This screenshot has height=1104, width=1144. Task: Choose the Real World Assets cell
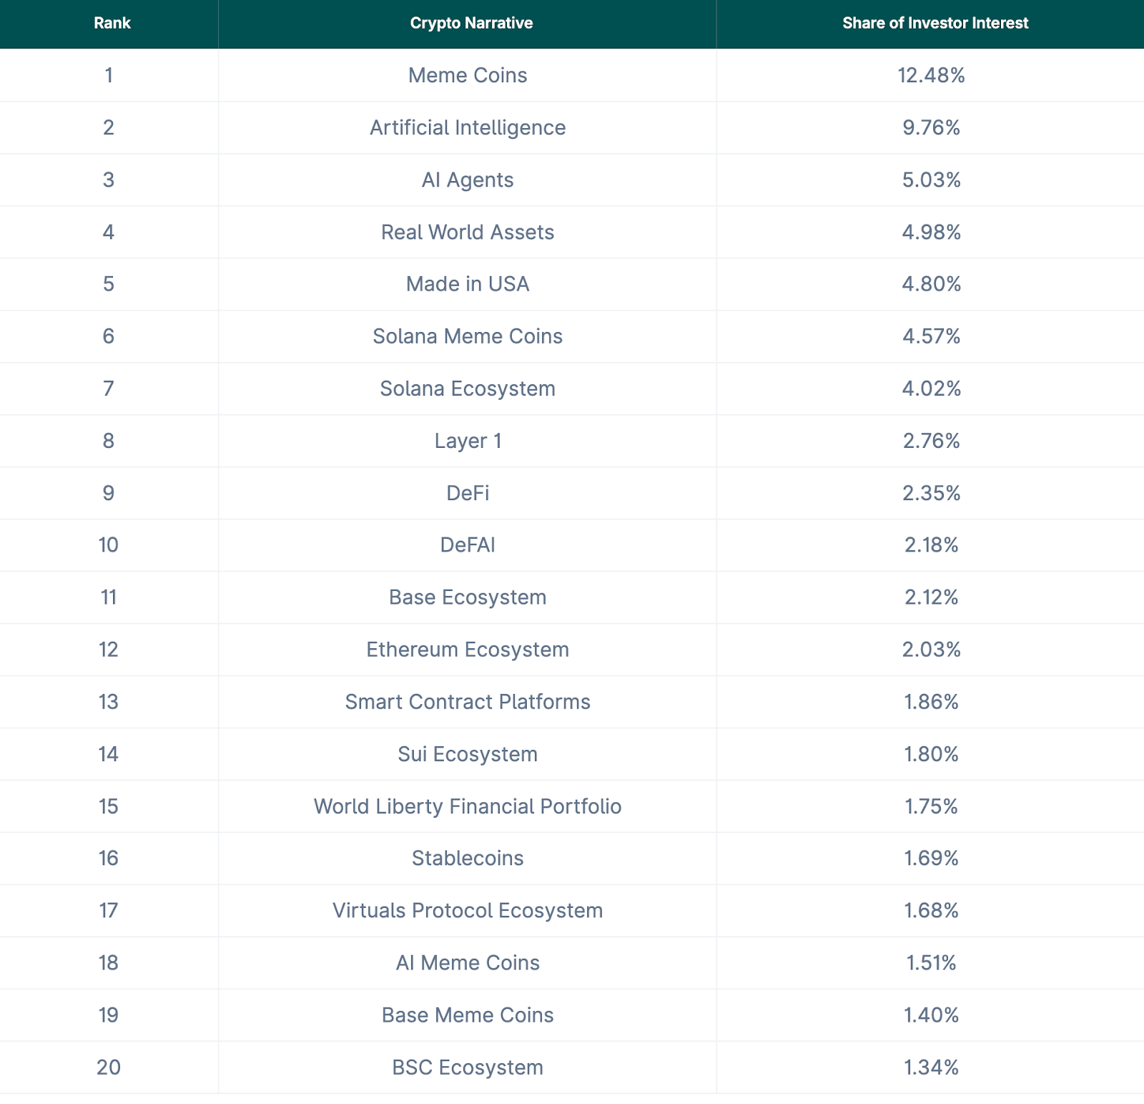468,232
